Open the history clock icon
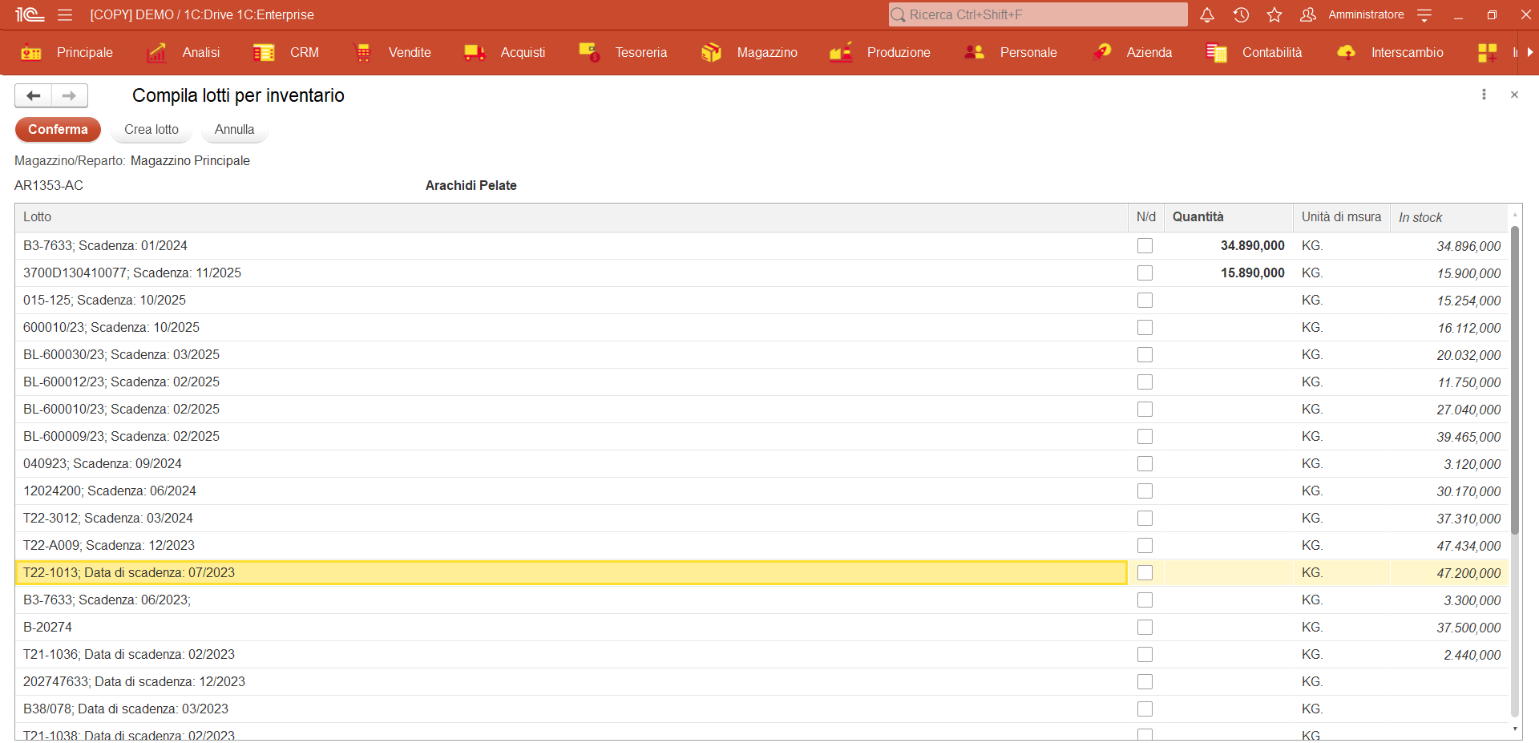 click(1241, 14)
